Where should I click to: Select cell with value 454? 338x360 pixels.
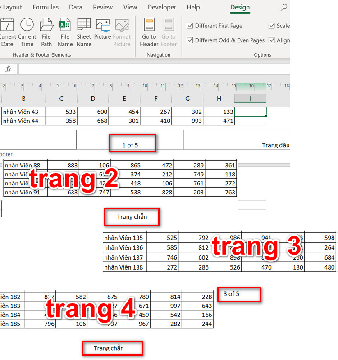(124, 112)
